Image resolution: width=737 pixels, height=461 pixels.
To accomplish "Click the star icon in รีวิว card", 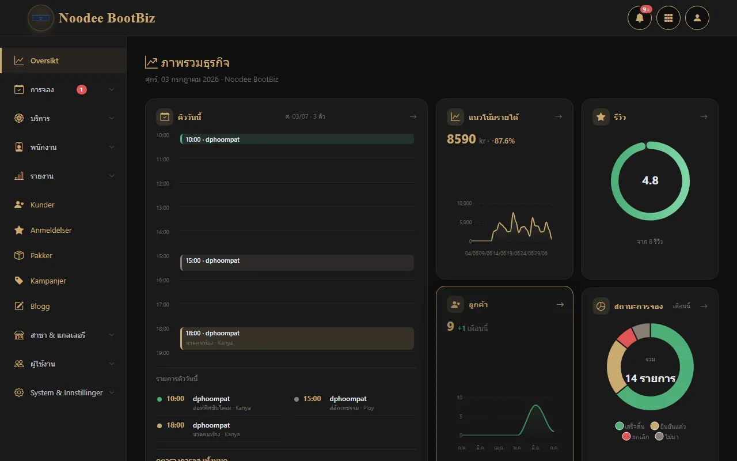I will pos(601,117).
